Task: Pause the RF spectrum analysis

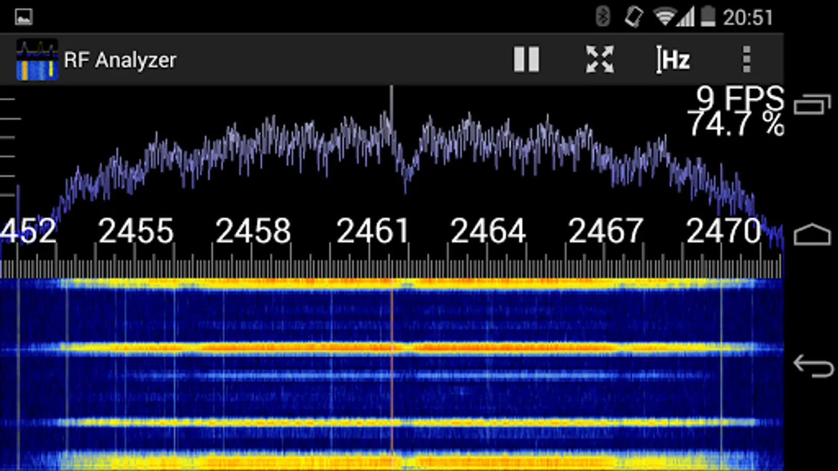Action: [x=526, y=59]
